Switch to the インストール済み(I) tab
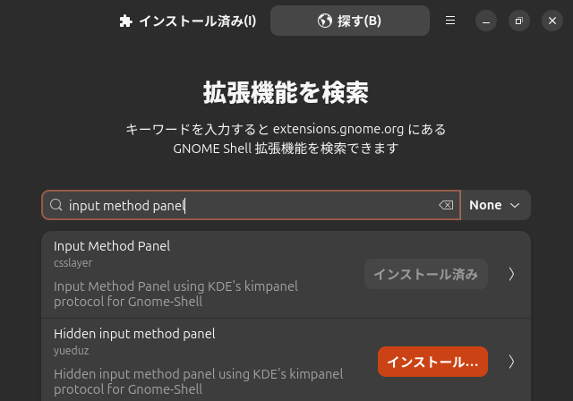The image size is (573, 401). coord(188,21)
